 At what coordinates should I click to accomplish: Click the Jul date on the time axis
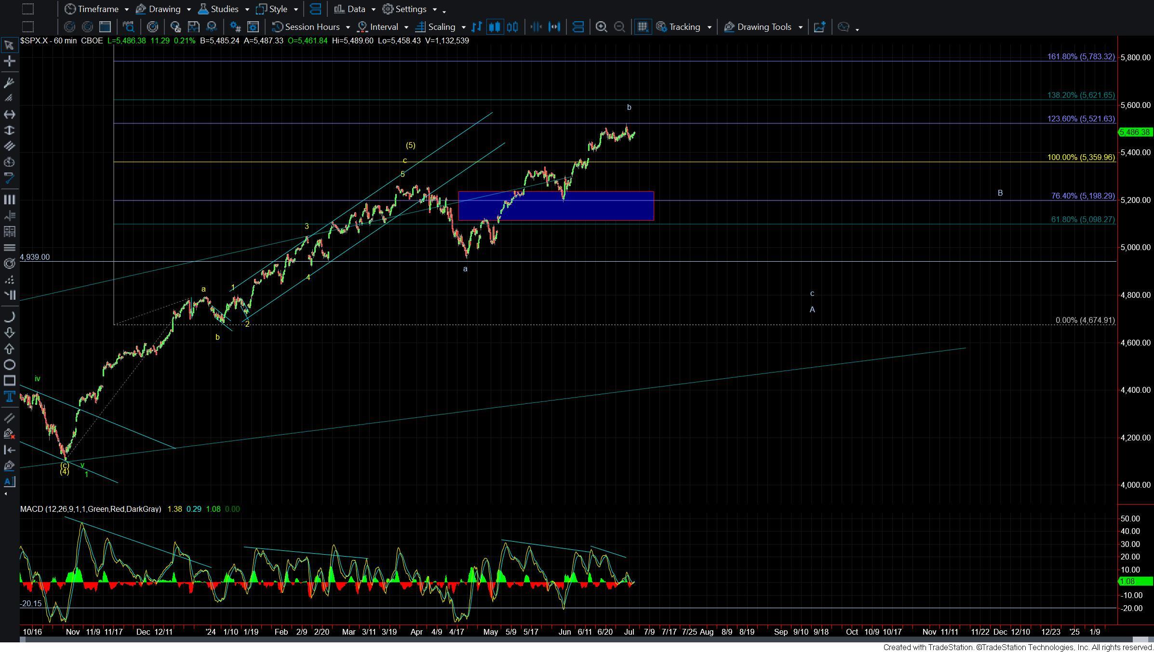pos(629,632)
